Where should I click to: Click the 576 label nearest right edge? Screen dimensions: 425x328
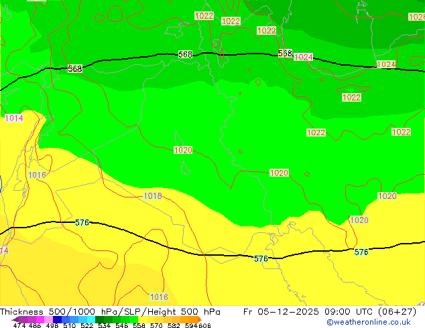pos(361,252)
